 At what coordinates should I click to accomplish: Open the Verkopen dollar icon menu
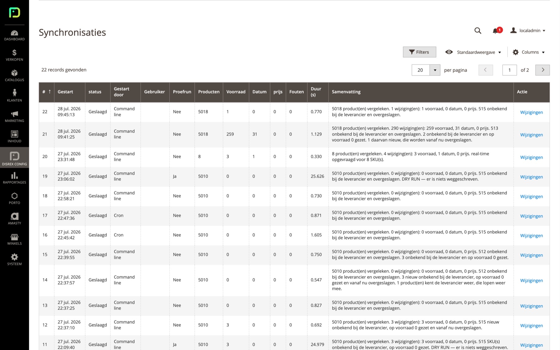coord(14,55)
